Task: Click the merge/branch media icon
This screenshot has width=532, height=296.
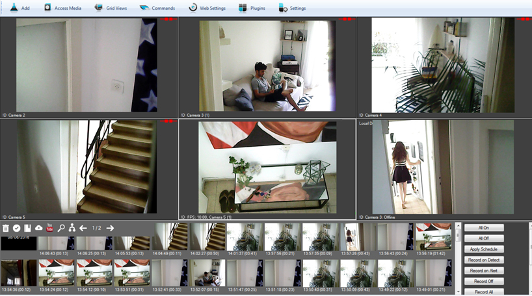Action: tap(72, 228)
